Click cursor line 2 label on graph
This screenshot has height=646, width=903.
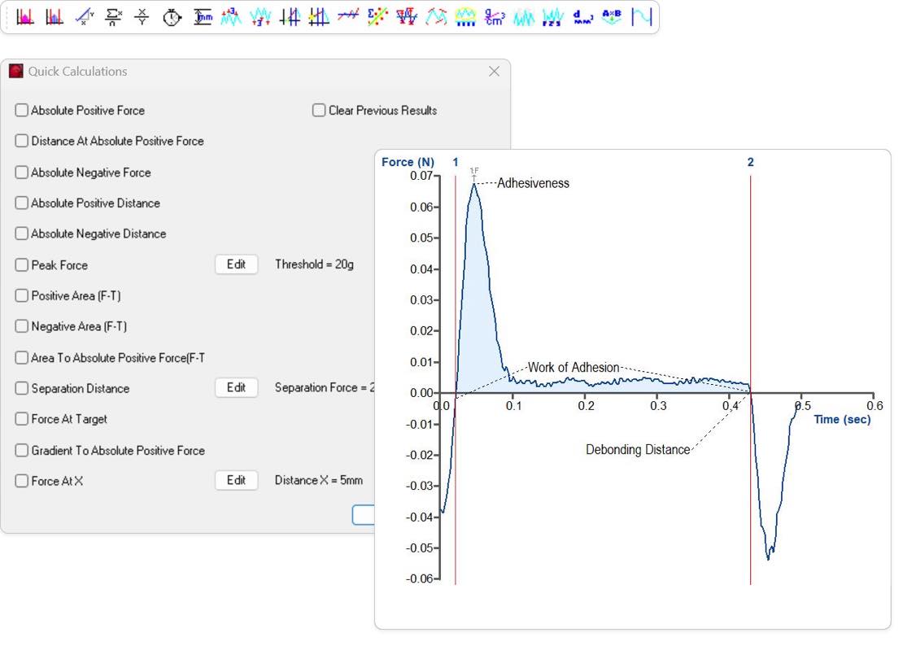pyautogui.click(x=750, y=163)
